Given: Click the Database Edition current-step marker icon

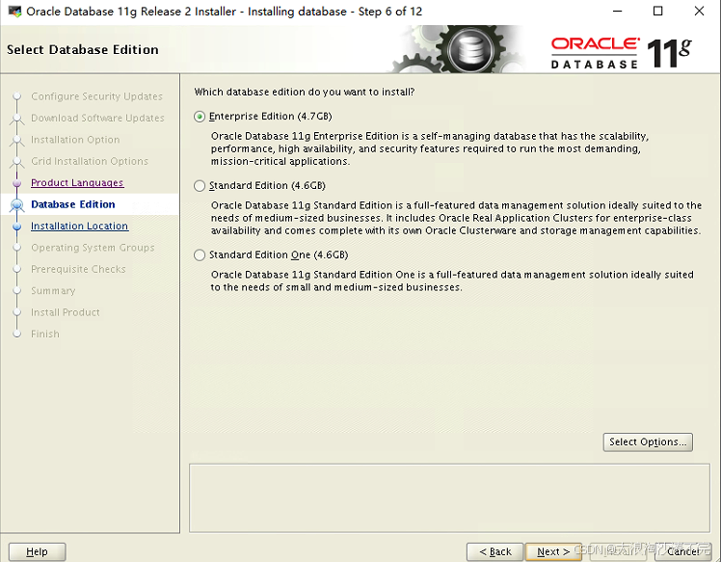Looking at the screenshot, I should pyautogui.click(x=17, y=204).
